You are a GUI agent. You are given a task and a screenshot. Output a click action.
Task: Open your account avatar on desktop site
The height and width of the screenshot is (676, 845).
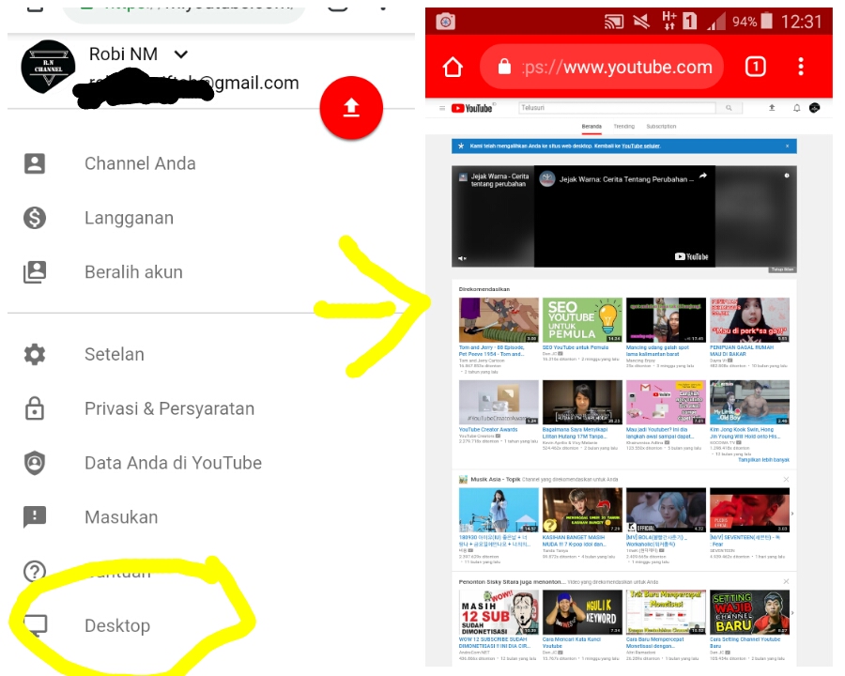(815, 108)
